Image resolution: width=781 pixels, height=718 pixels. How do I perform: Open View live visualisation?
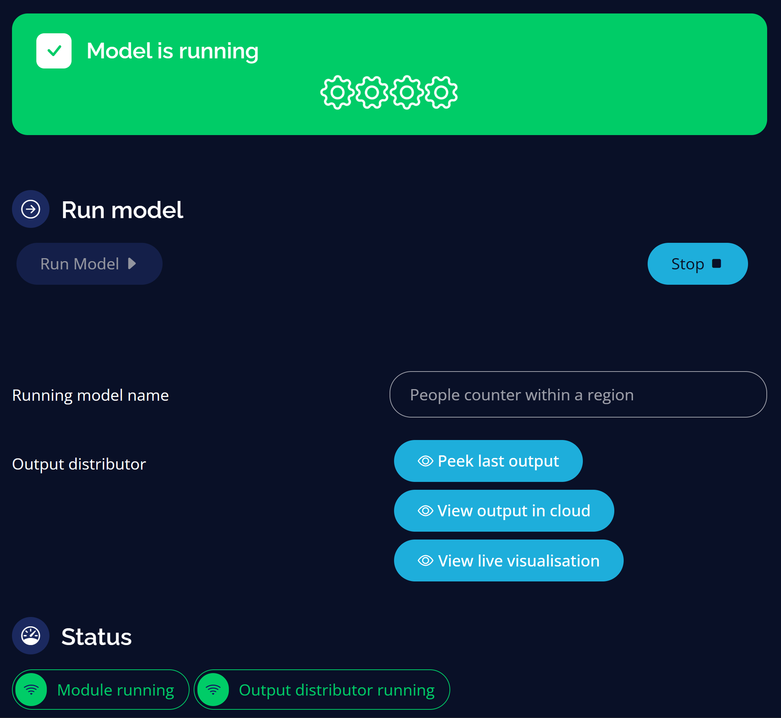(x=509, y=560)
